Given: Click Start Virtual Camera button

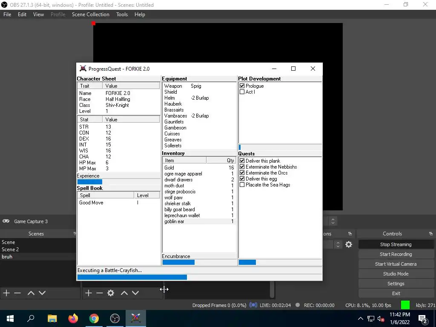Looking at the screenshot, I should point(396,264).
